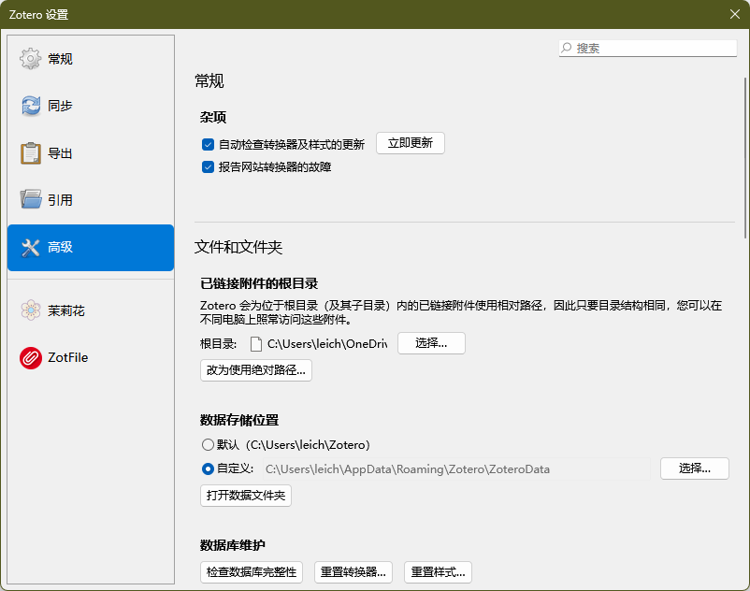The height and width of the screenshot is (591, 750).
Task: Click the red paperclip ZotFile icon
Action: coord(31,357)
